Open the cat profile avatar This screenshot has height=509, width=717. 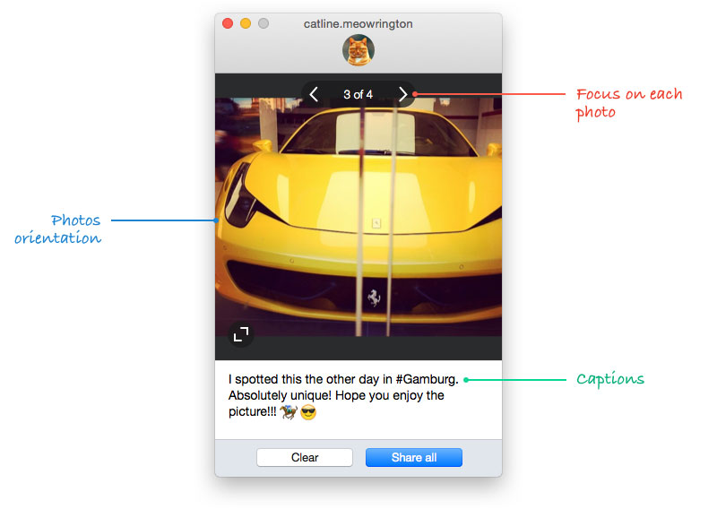click(358, 50)
